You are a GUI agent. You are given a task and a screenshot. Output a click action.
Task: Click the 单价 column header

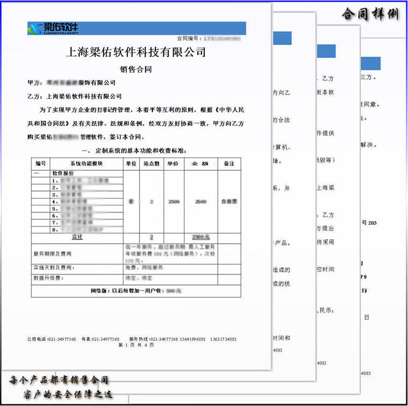[173, 164]
